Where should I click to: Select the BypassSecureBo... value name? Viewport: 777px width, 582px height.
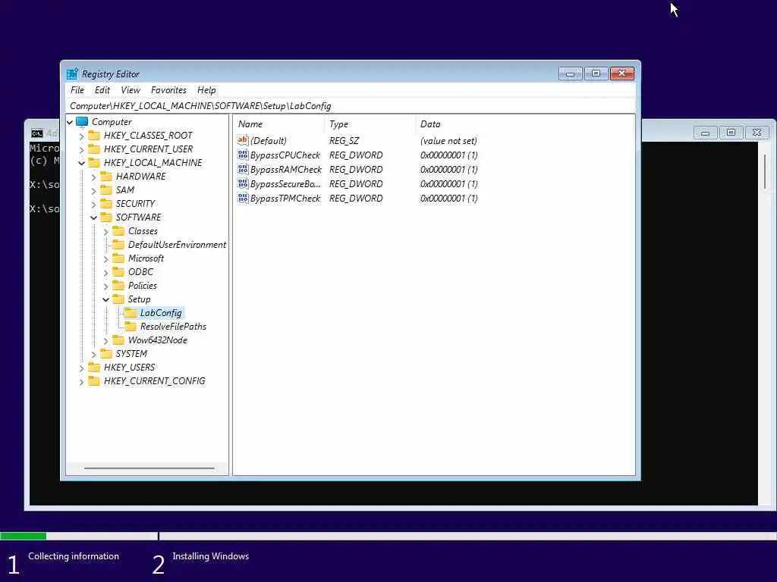[x=285, y=183]
